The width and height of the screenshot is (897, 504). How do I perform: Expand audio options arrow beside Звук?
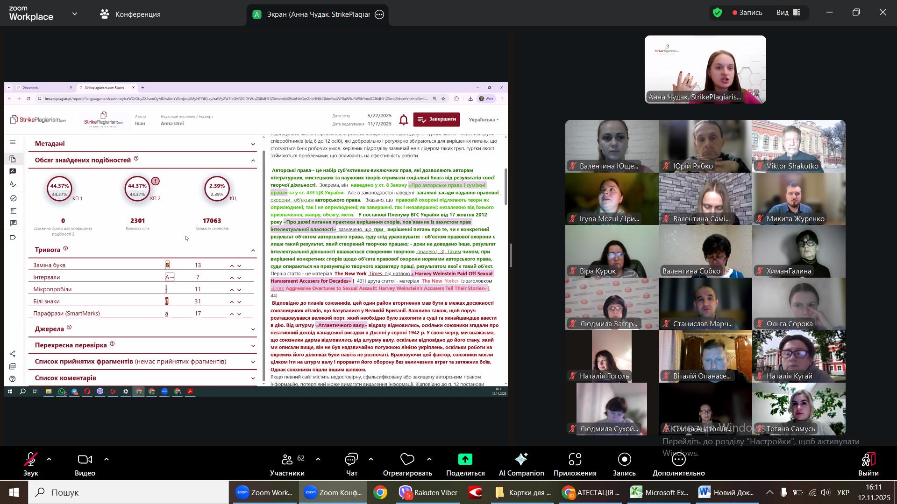[49, 460]
